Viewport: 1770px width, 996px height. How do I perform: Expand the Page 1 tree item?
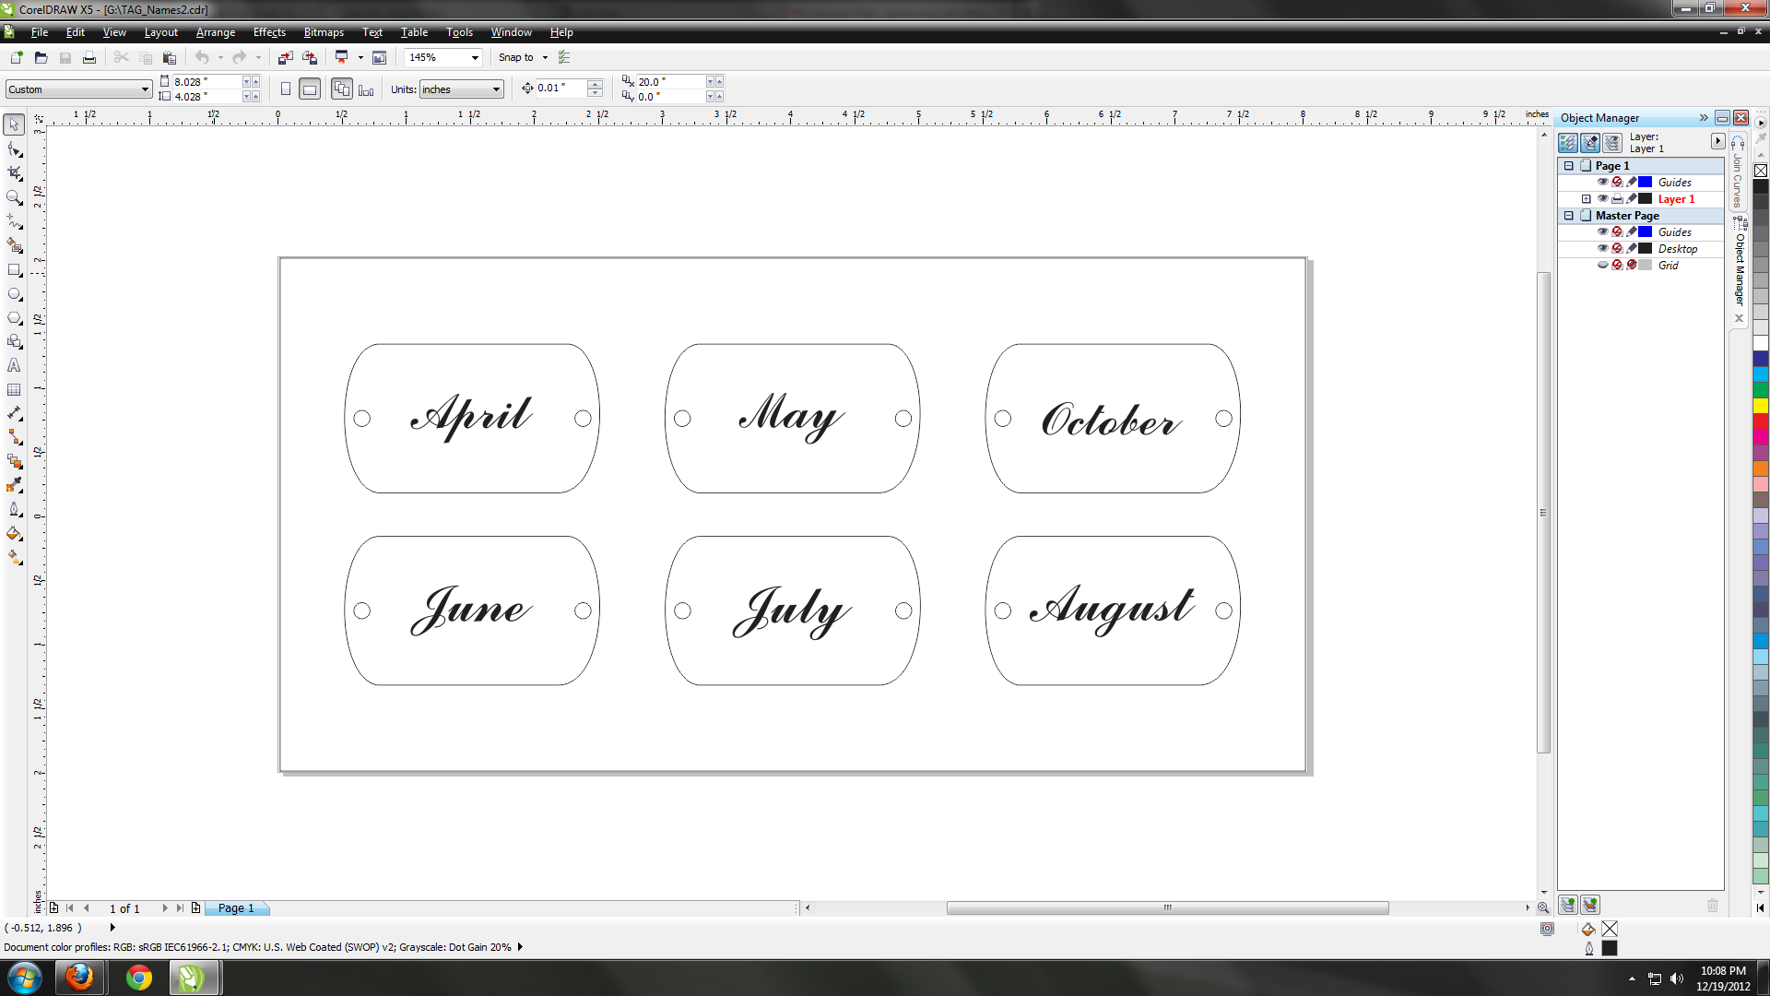coord(1568,165)
